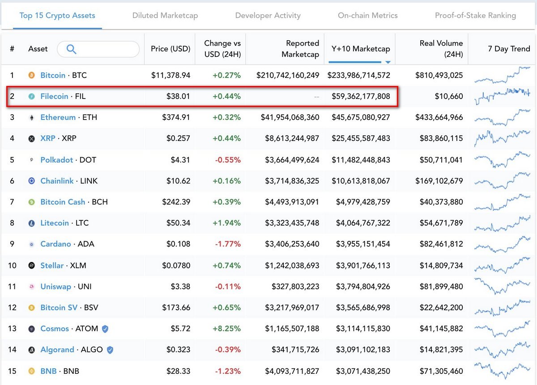Open the Polkadot asset link
The image size is (537, 385).
pyautogui.click(x=56, y=160)
